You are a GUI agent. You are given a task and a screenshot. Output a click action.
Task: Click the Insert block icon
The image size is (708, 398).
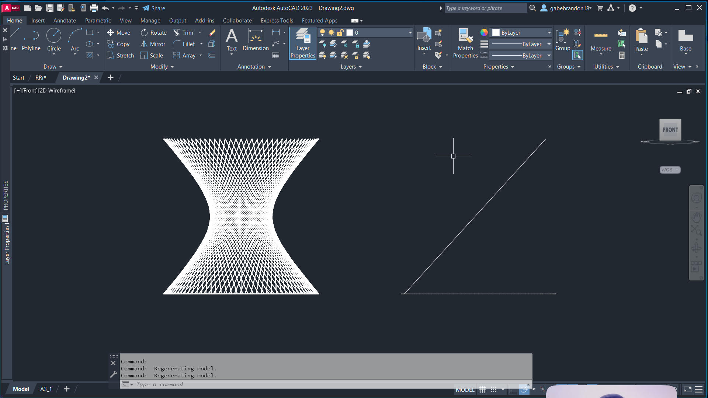(424, 36)
